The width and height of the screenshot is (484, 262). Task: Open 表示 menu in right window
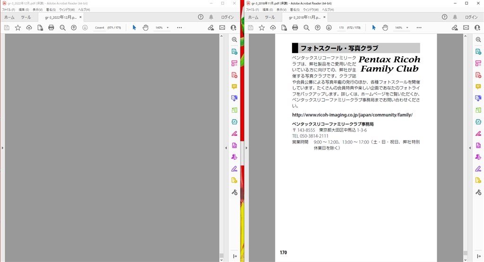(281, 9)
